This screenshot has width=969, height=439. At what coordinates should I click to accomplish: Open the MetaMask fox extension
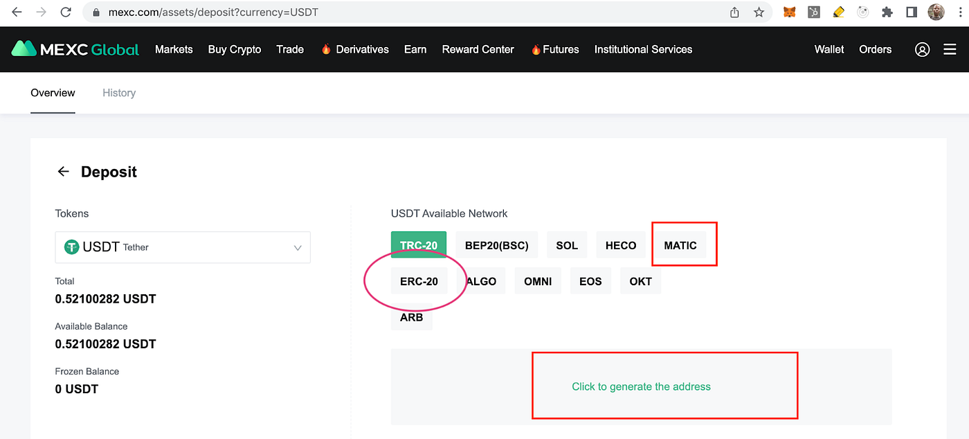789,12
